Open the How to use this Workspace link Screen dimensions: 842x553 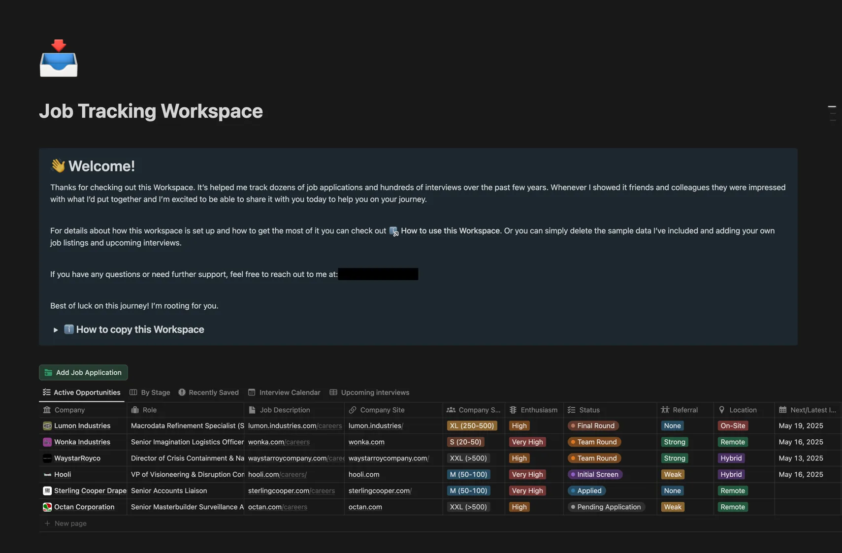tap(444, 231)
